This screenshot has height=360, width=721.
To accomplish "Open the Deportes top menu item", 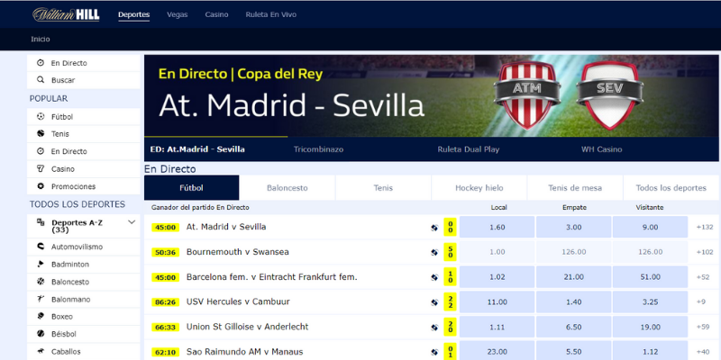I will point(133,14).
